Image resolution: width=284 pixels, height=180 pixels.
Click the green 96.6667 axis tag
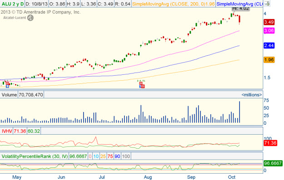273,163
